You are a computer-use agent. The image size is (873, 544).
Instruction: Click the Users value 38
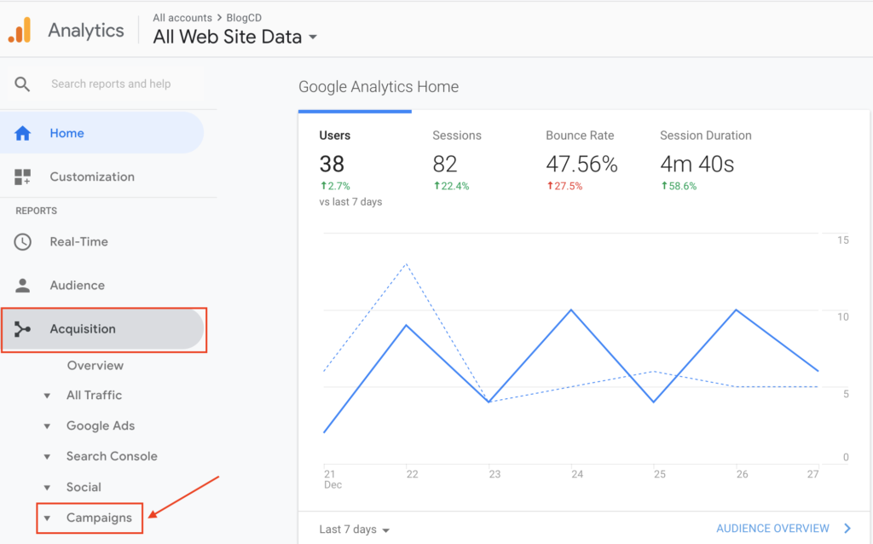point(332,165)
